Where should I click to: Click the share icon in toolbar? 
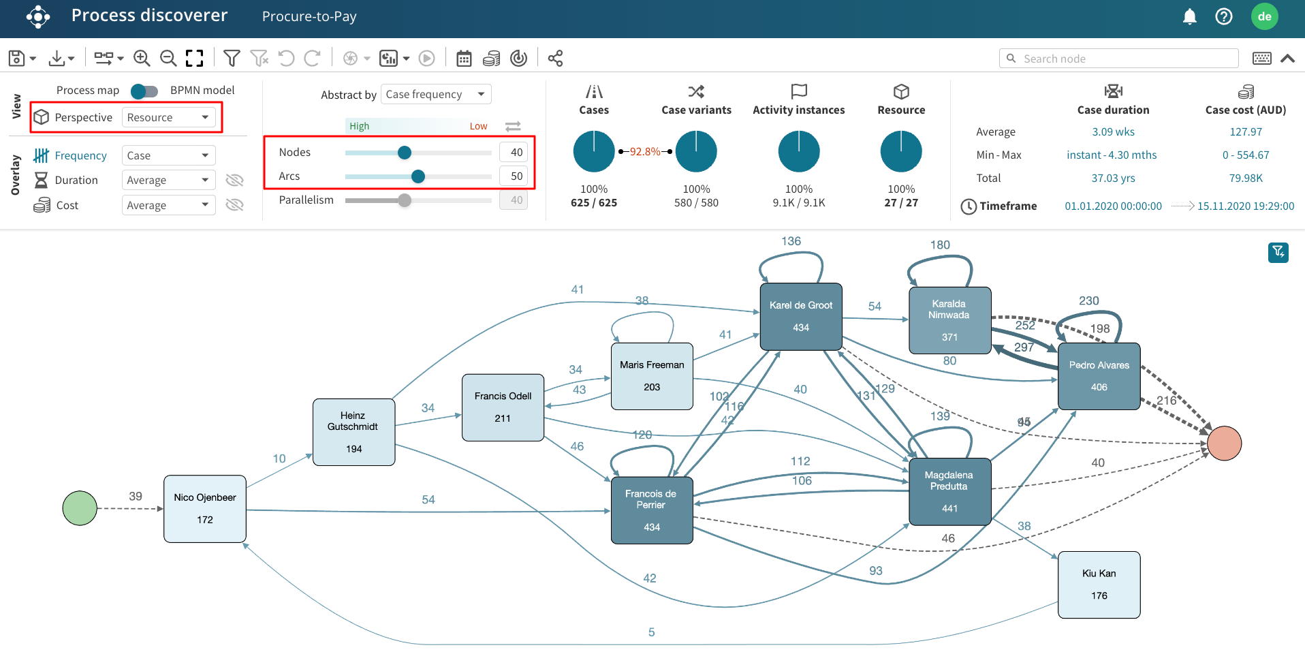(x=555, y=59)
